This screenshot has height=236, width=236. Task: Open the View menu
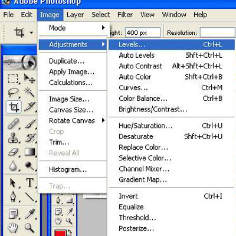[147, 15]
